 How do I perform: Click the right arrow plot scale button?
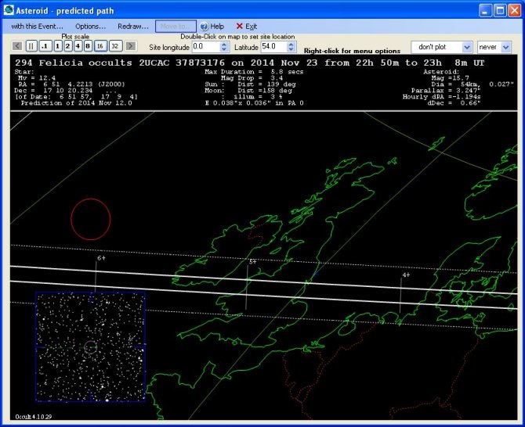pos(130,46)
